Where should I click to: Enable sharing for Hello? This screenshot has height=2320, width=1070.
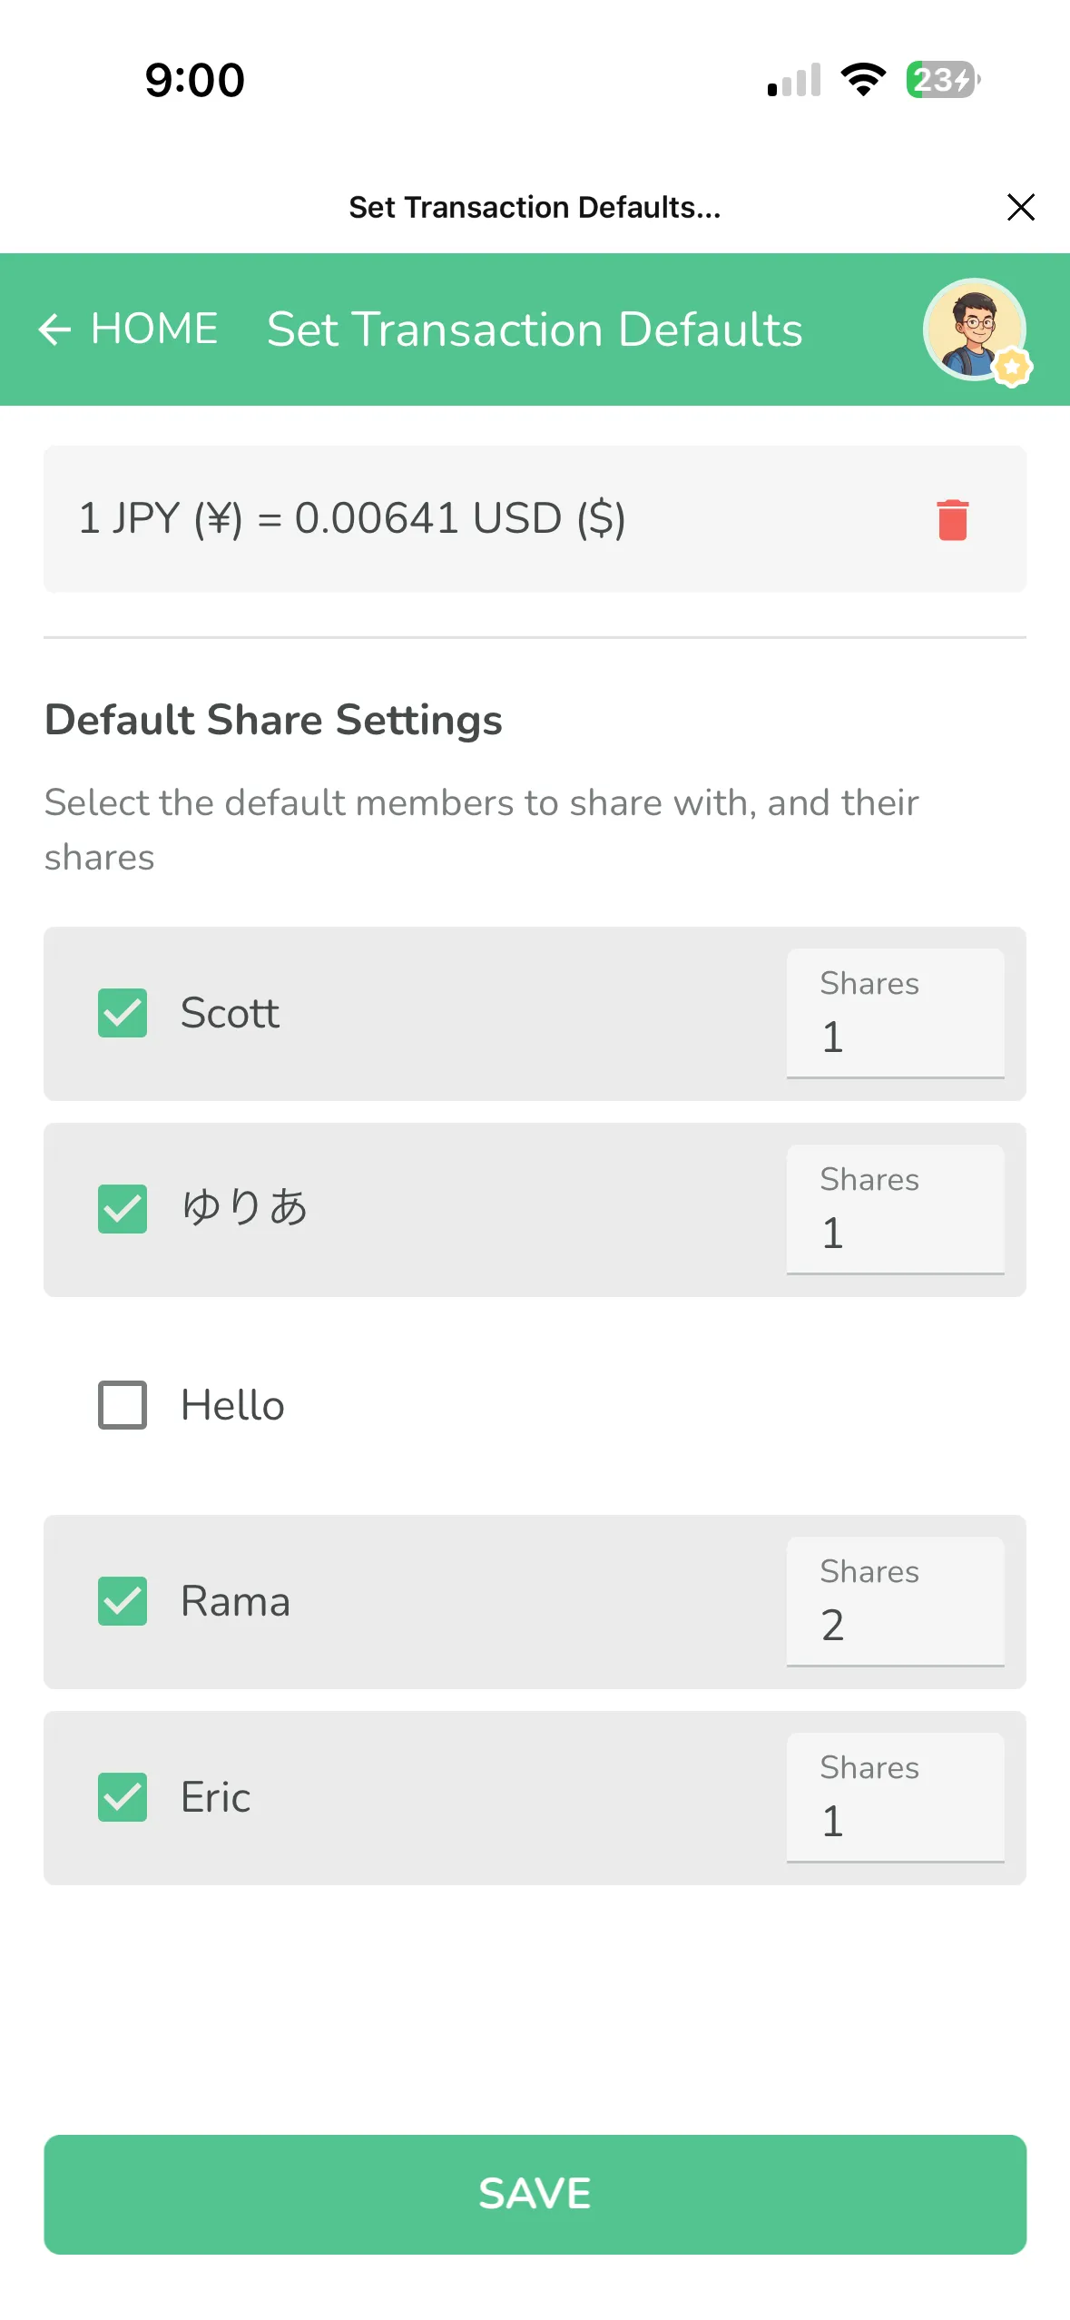123,1405
